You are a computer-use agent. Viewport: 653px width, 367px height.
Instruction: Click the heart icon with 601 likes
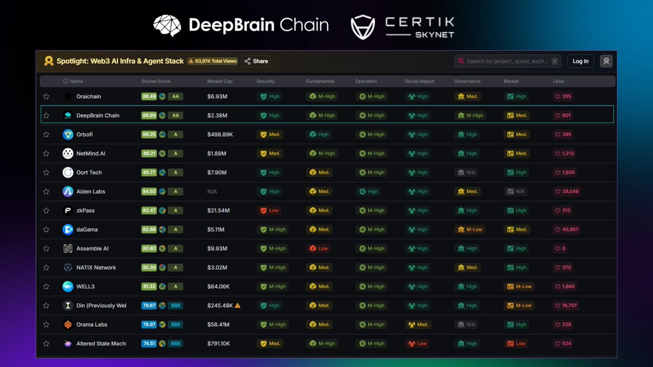(x=557, y=115)
